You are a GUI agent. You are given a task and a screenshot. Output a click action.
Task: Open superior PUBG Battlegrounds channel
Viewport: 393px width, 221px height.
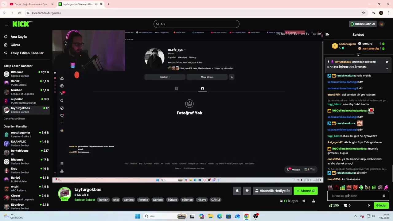(26, 101)
